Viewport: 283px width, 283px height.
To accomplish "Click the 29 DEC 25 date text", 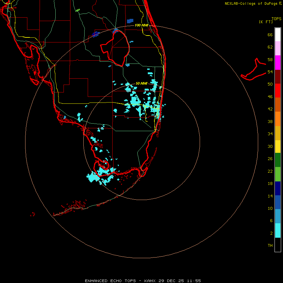I will [x=171, y=281].
